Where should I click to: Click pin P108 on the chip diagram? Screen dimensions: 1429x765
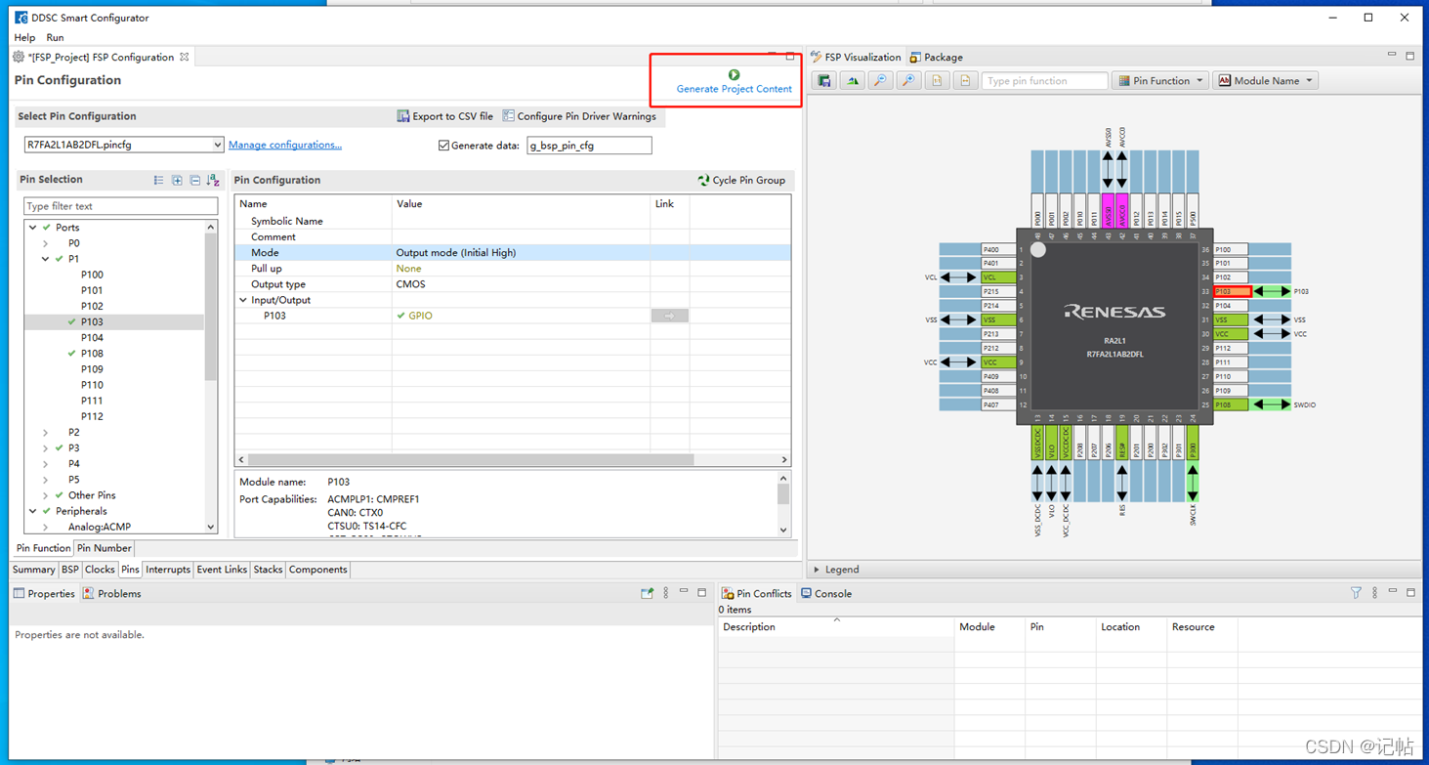coord(1231,404)
